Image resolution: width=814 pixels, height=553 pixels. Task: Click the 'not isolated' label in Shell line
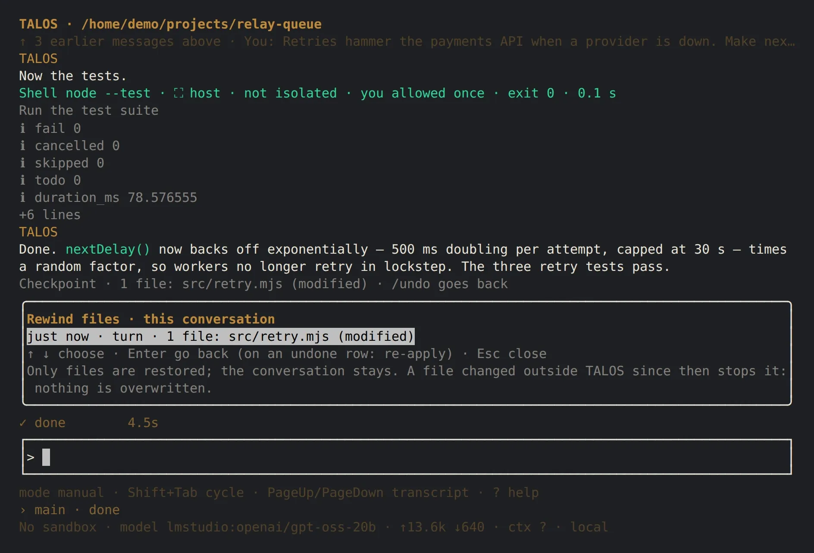tap(291, 93)
